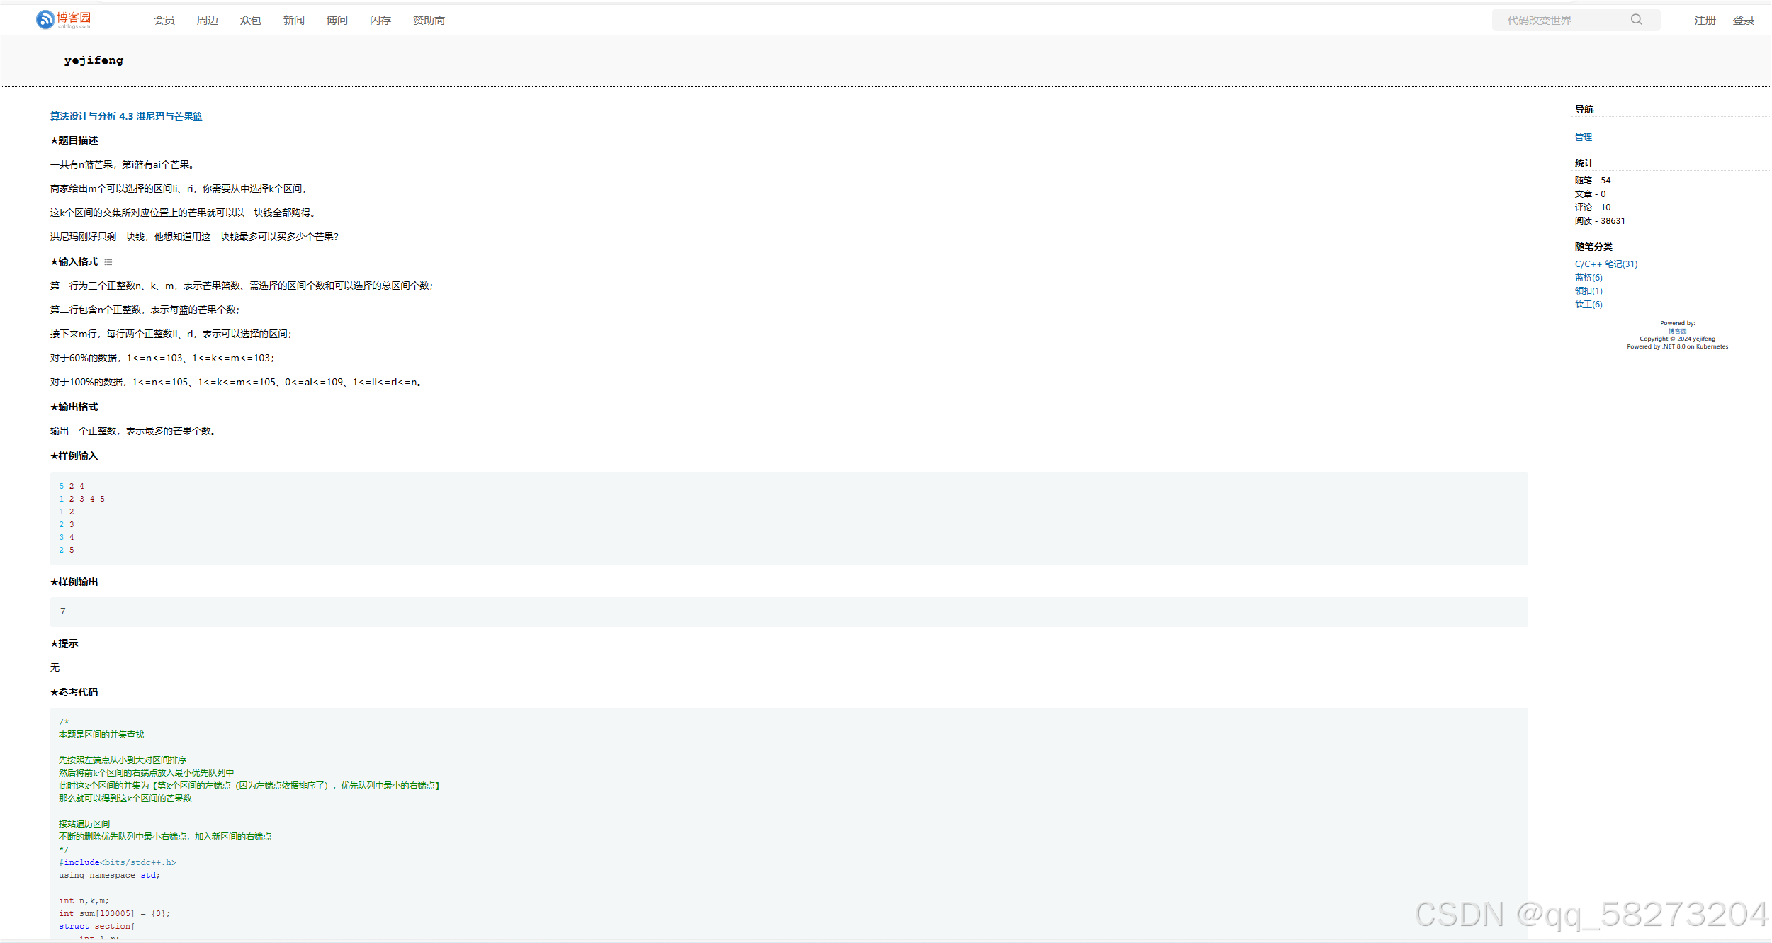Image resolution: width=1772 pixels, height=943 pixels.
Task: Open the 闪存 nav link
Action: point(380,21)
